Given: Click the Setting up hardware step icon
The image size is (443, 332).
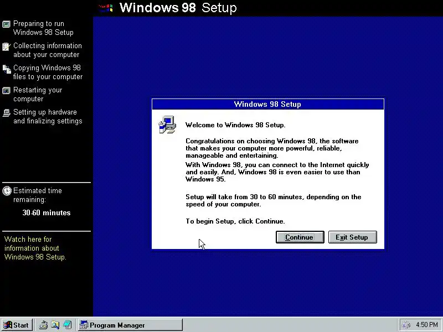Looking at the screenshot, I should (6, 113).
